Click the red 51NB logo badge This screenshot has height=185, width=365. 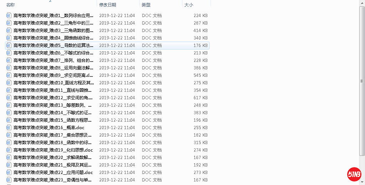tap(354, 174)
